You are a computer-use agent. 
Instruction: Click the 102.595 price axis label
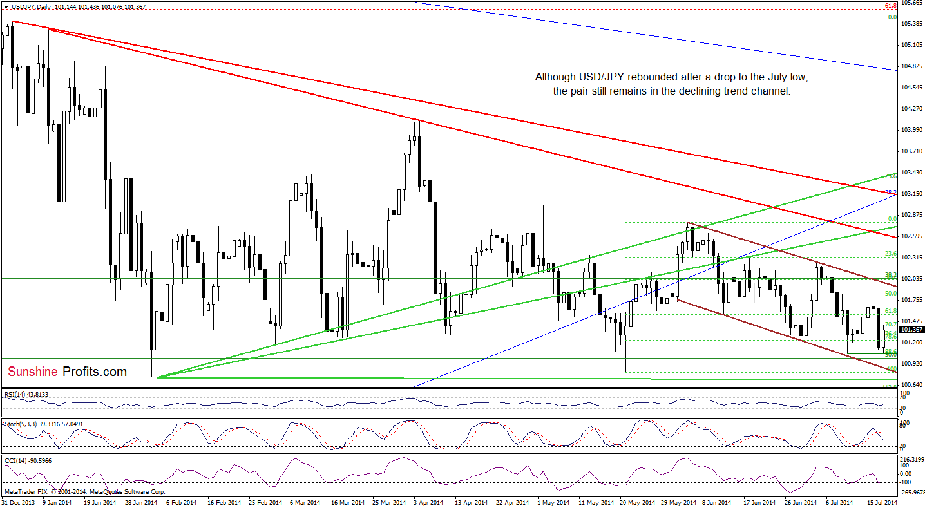pyautogui.click(x=911, y=236)
